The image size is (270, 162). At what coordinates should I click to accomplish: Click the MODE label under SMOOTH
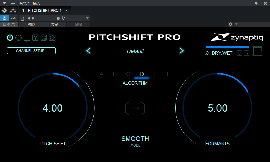click(135, 145)
